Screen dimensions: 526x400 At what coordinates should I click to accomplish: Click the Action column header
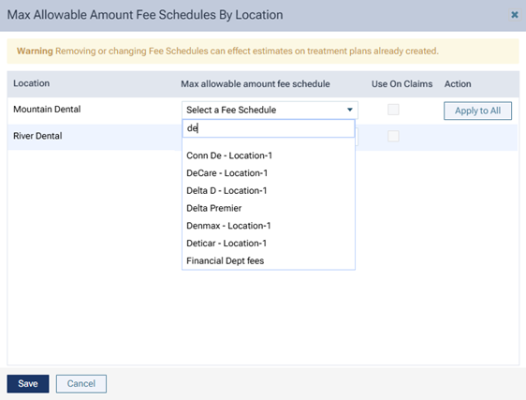pyautogui.click(x=458, y=84)
